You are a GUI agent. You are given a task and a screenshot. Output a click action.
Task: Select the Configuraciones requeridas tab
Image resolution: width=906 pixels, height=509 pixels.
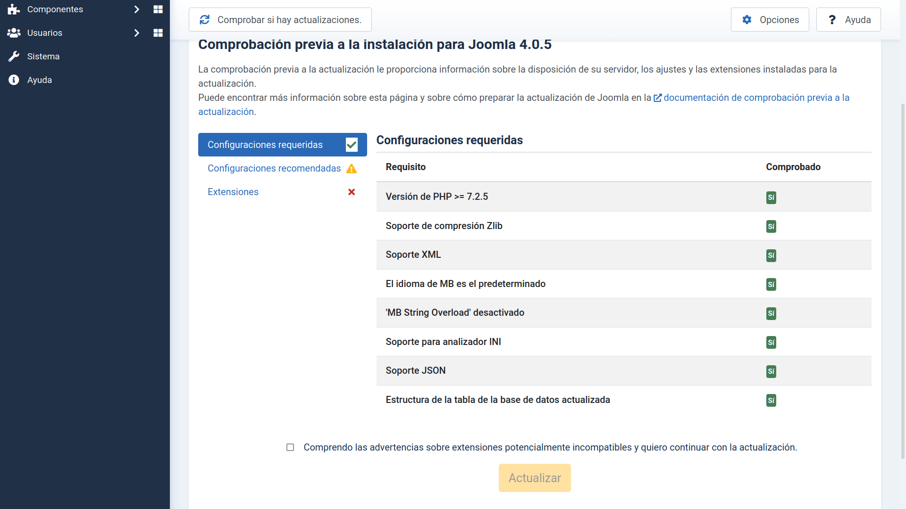point(282,145)
